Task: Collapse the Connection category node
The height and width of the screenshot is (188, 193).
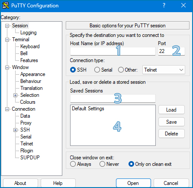Action: (7, 109)
